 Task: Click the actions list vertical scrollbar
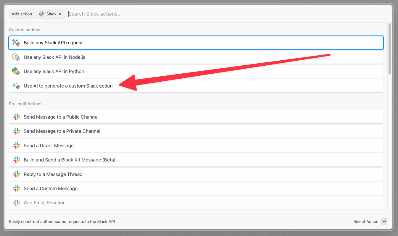(390, 49)
